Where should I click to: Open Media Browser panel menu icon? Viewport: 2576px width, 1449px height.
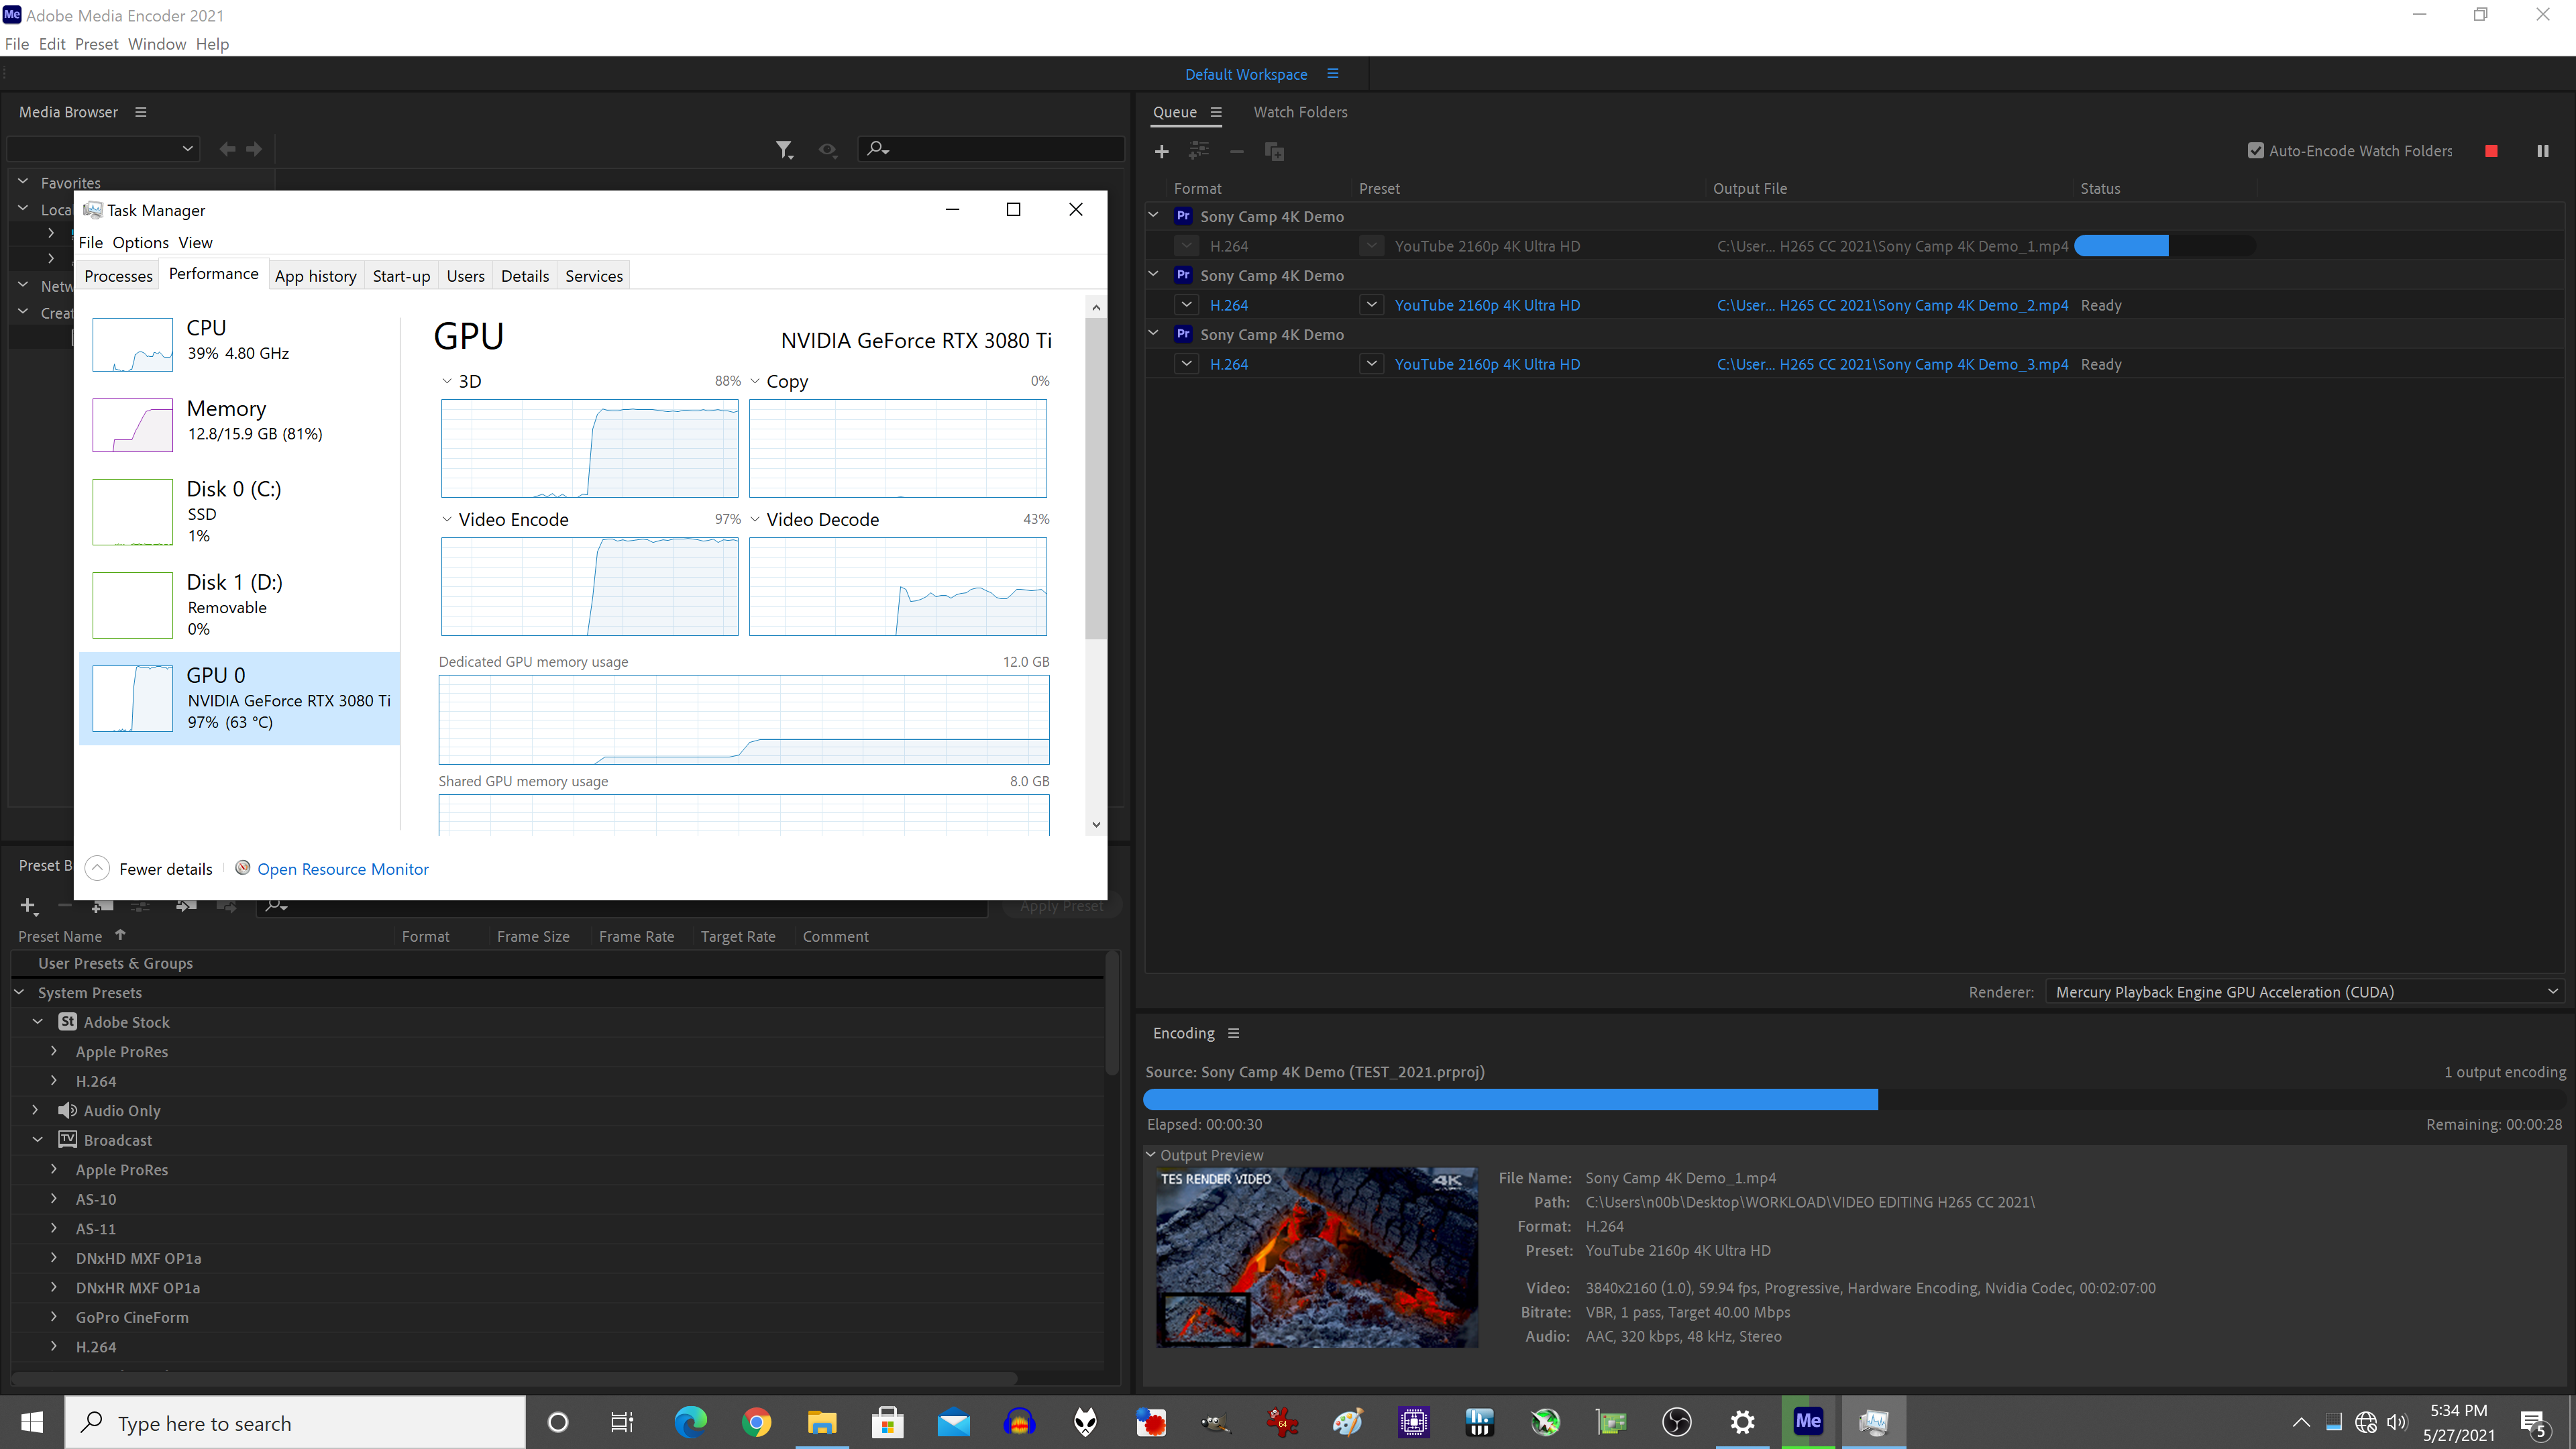pos(141,112)
